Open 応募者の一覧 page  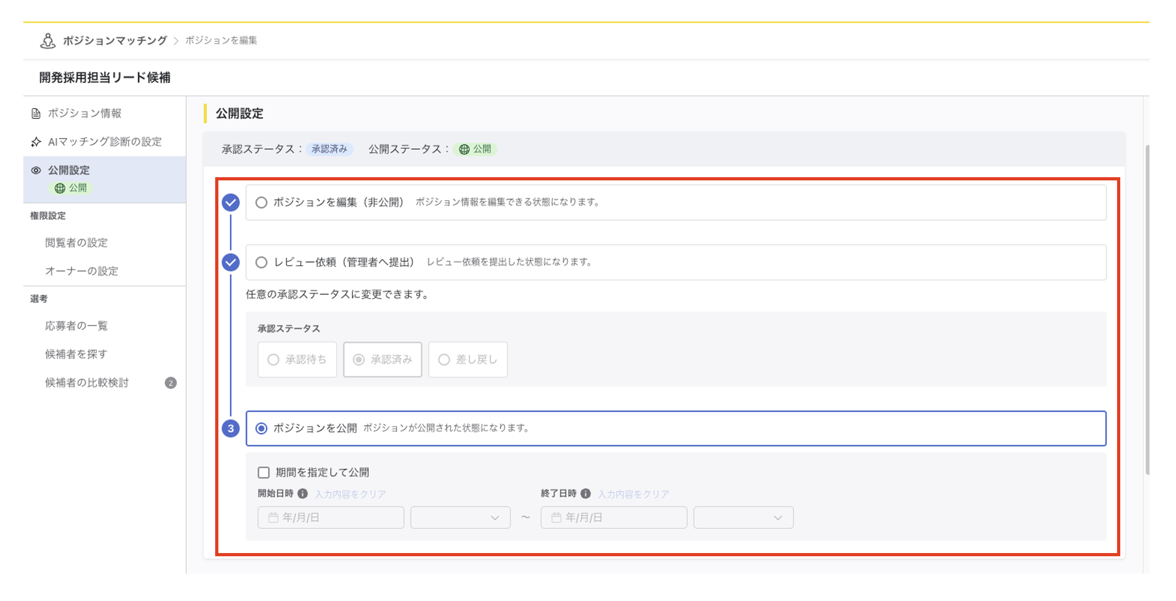coord(76,326)
